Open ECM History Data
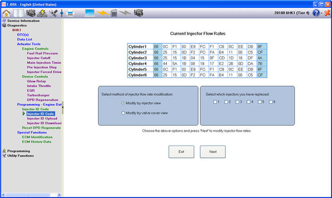Screen dimensions: 332x198 coord(37,141)
